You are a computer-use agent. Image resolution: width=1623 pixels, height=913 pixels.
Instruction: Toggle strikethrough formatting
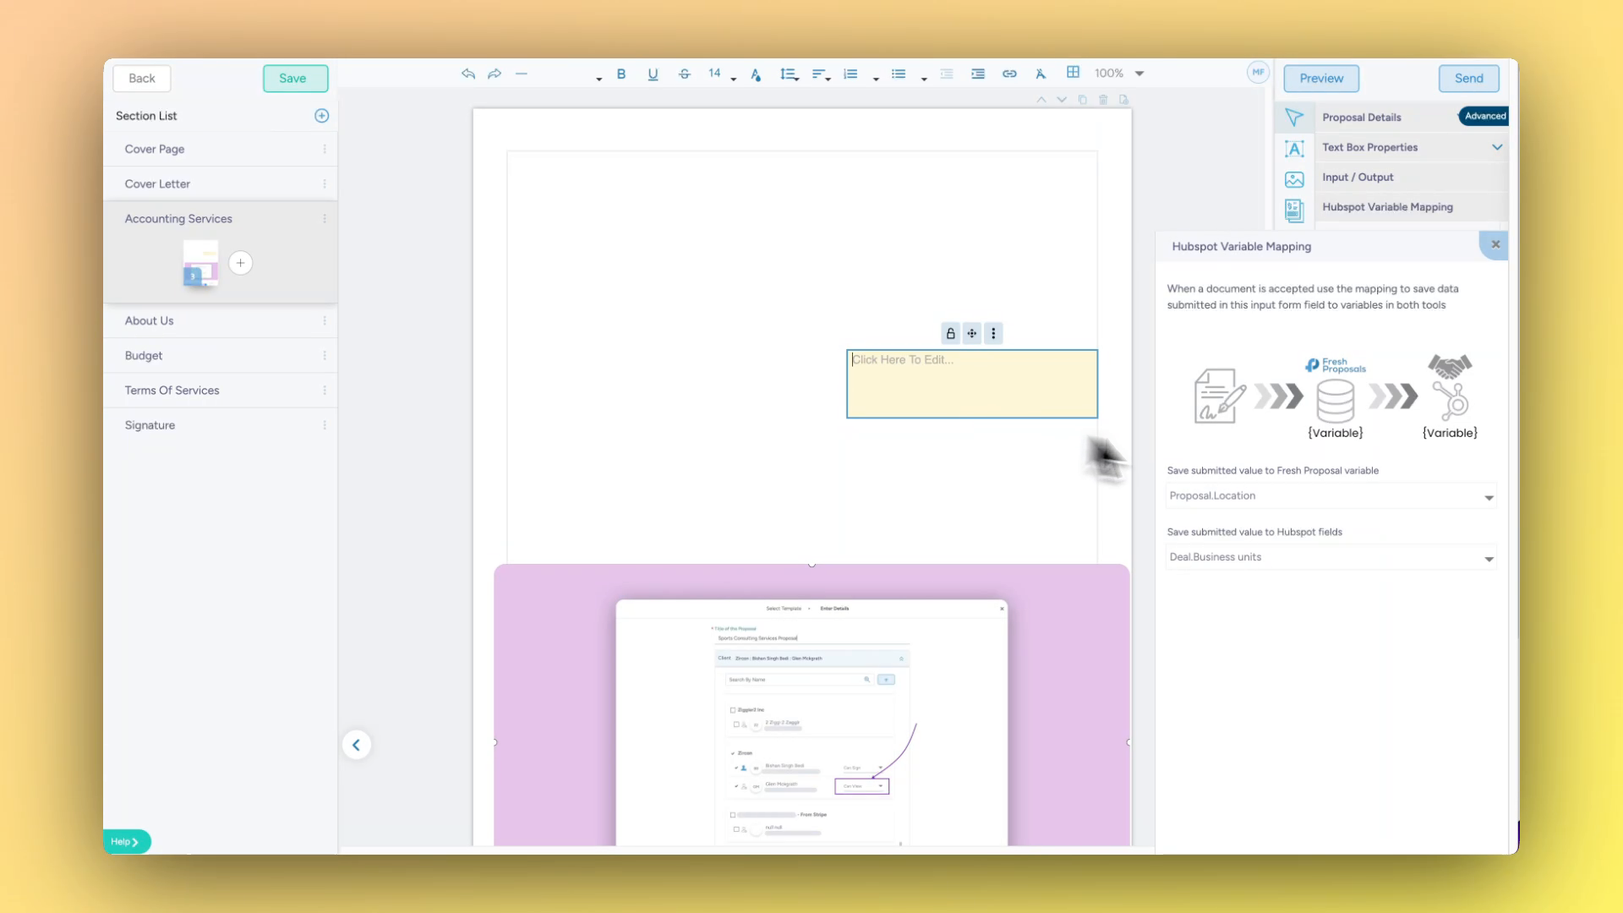point(684,74)
